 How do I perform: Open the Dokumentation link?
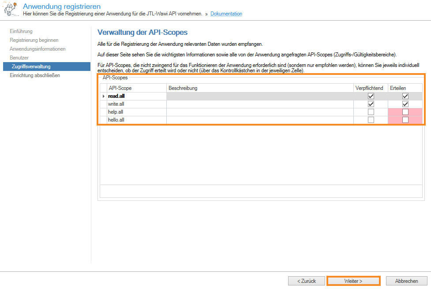pyautogui.click(x=226, y=14)
